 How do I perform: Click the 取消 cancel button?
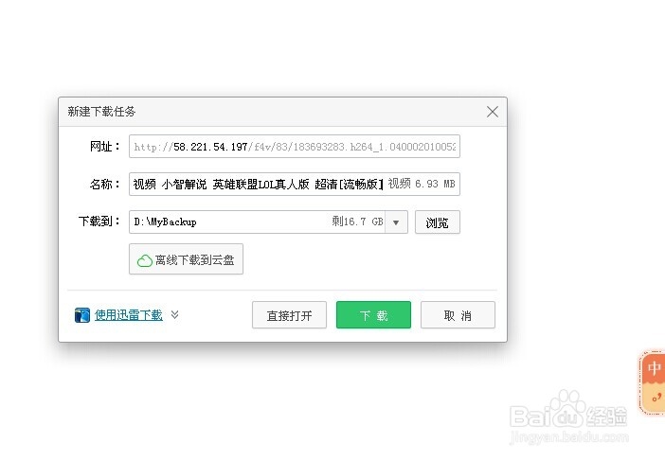click(x=458, y=315)
